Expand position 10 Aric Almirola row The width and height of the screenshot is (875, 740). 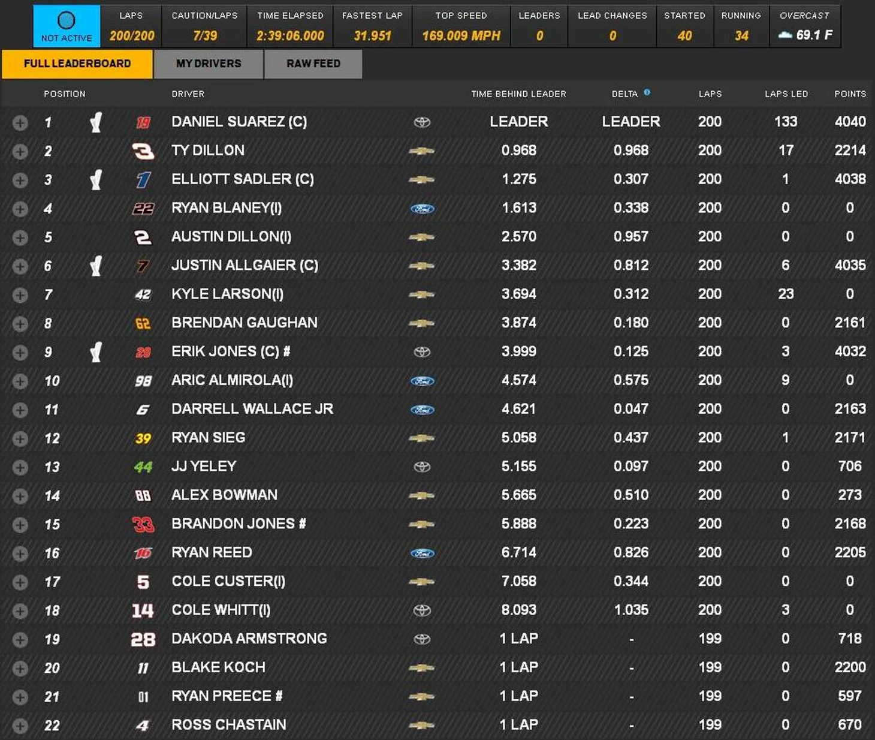pos(20,381)
